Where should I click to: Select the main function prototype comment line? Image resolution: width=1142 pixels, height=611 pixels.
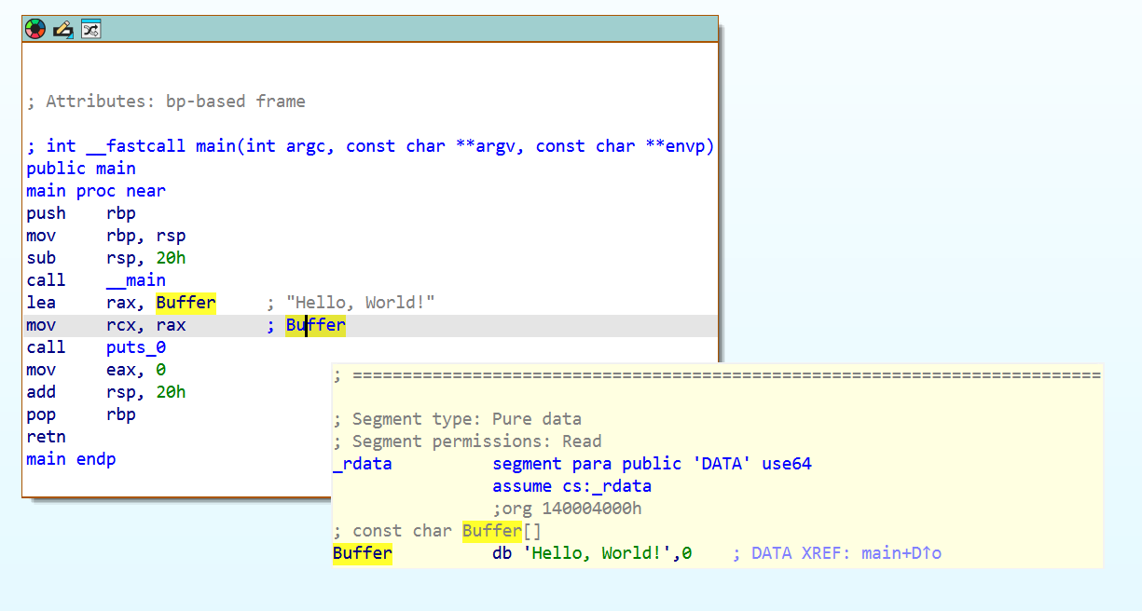pos(370,146)
